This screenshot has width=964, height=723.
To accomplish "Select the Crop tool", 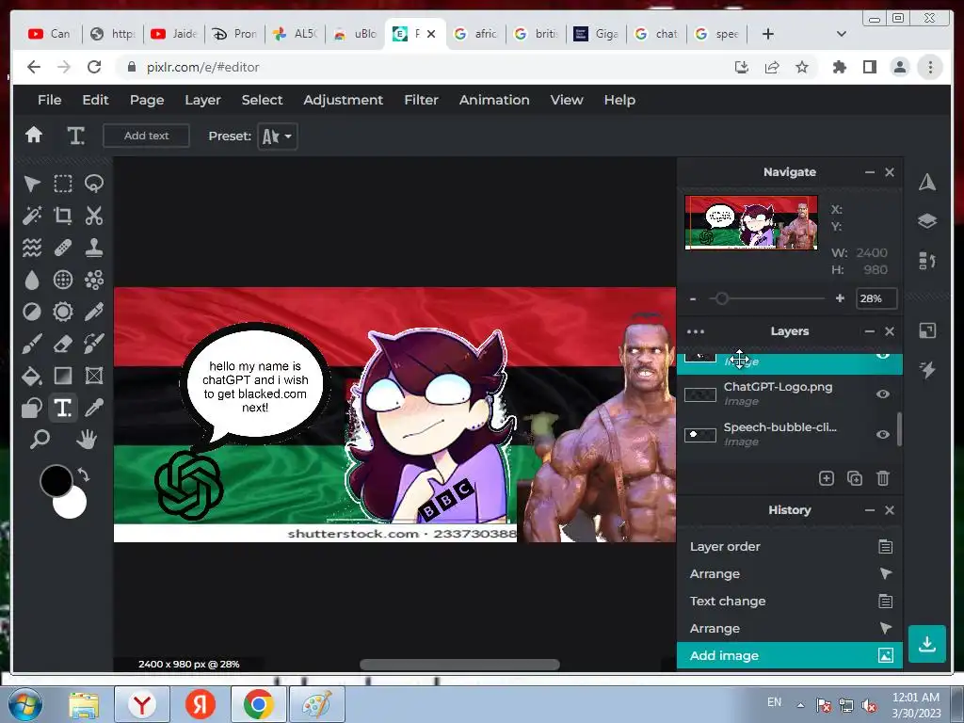I will [63, 216].
